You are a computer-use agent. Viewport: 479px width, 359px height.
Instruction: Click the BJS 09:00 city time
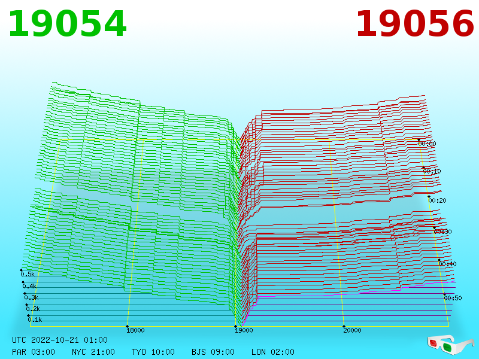[213, 352]
